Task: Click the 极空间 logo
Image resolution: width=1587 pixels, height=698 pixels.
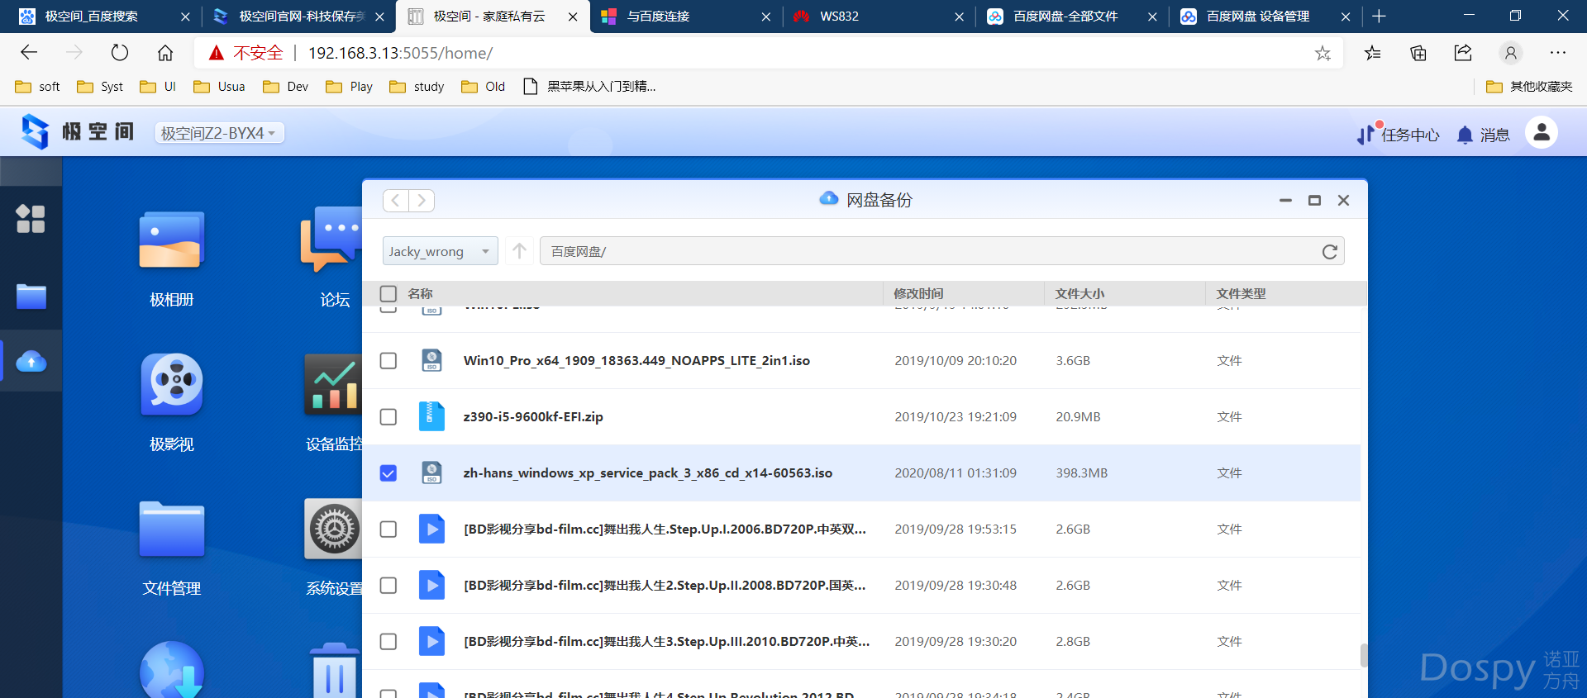Action: [x=76, y=131]
